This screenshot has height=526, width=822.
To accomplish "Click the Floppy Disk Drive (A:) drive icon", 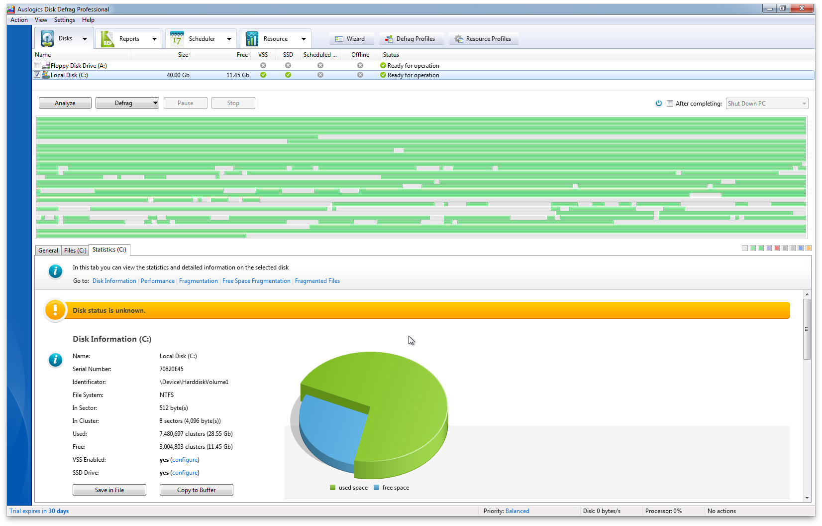I will tap(46, 65).
